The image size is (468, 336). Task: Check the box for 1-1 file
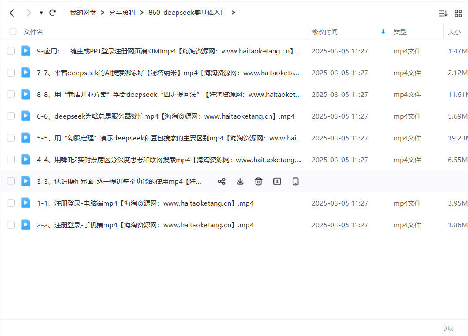pyautogui.click(x=11, y=203)
